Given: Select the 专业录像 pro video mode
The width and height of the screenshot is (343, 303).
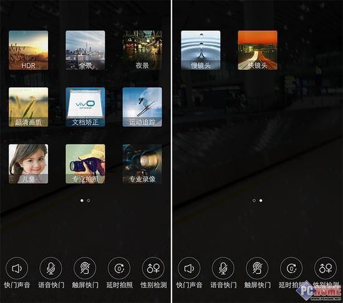Looking at the screenshot, I should [142, 164].
